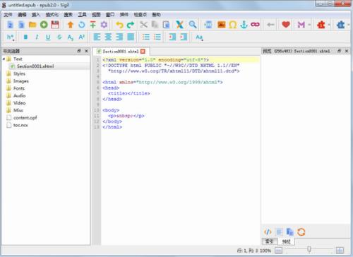
Task: Justify the text
Action: coord(131,37)
